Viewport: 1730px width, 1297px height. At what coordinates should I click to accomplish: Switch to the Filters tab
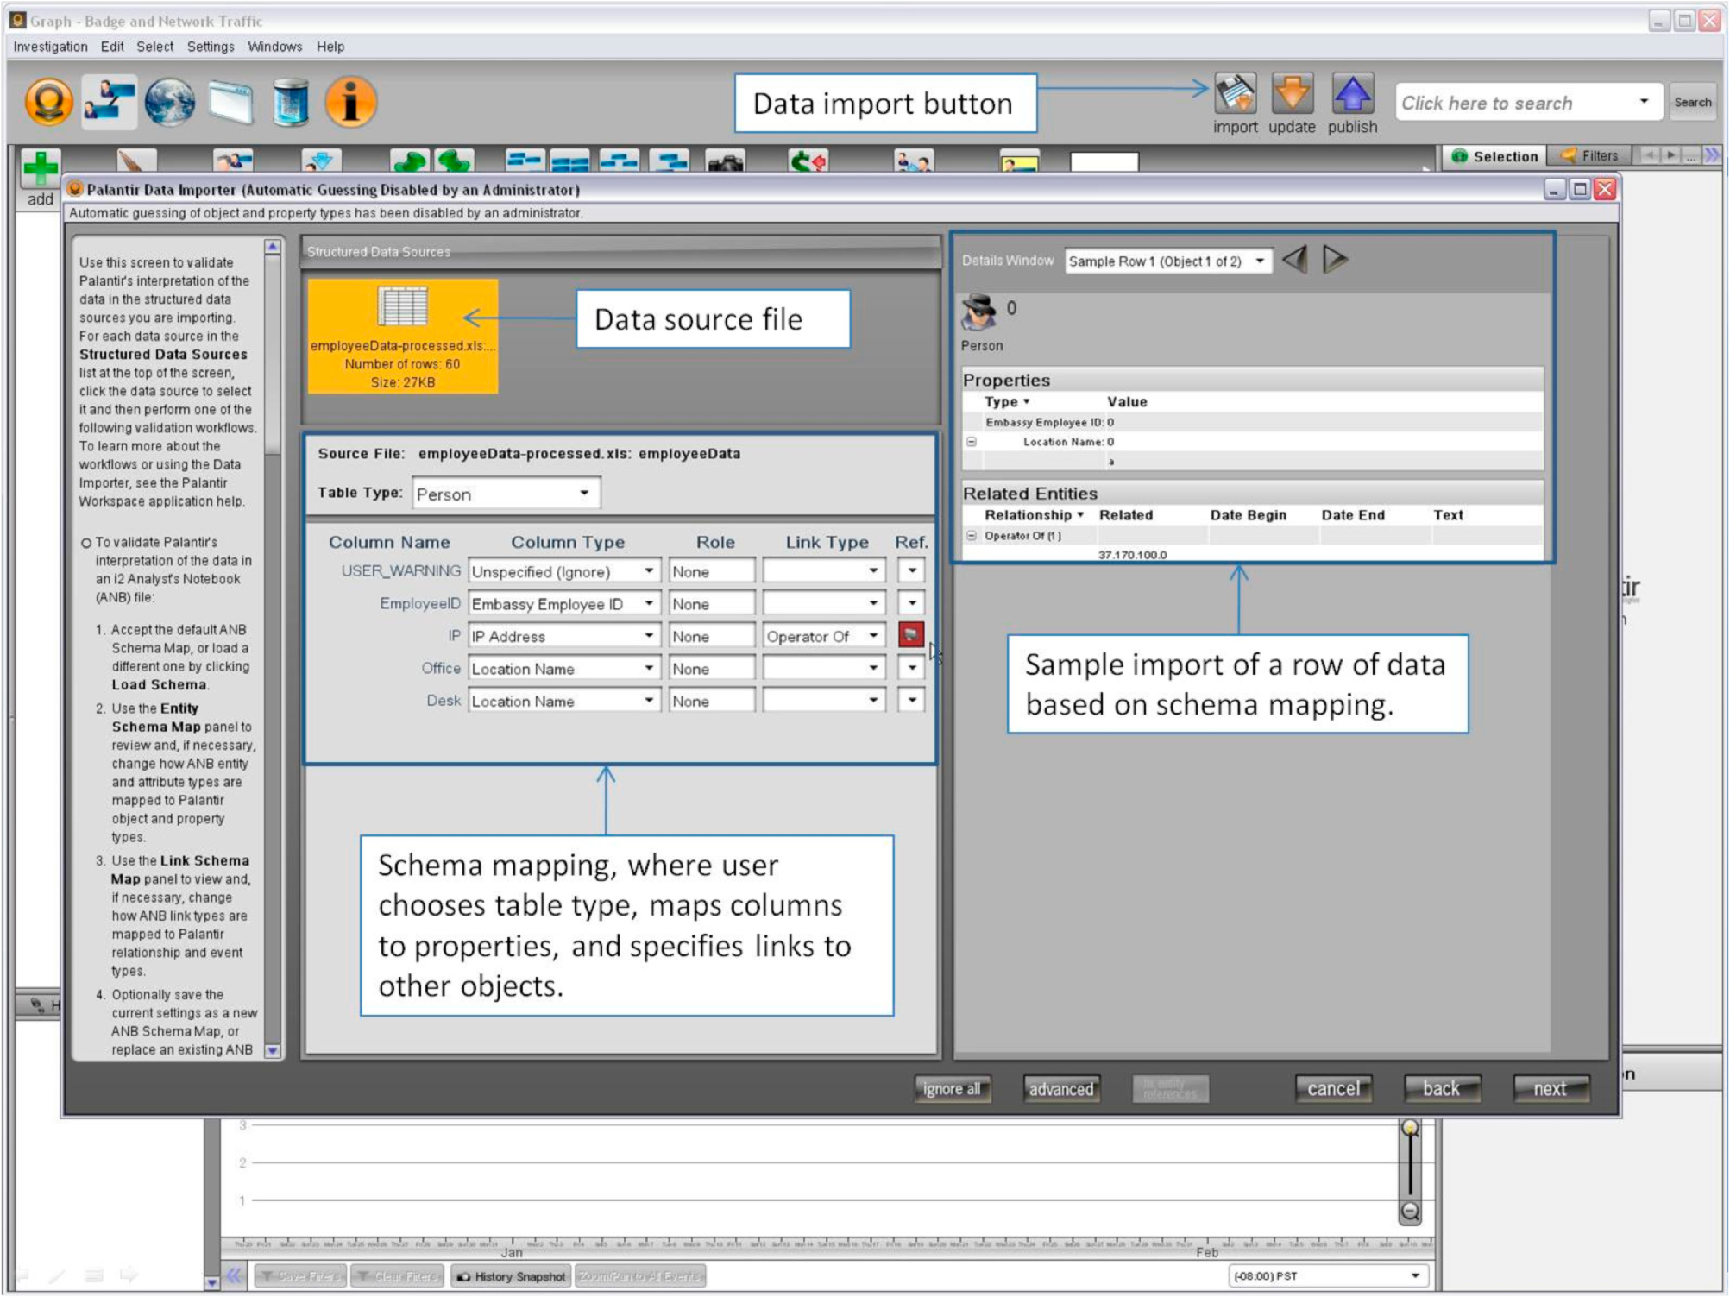click(x=1590, y=156)
